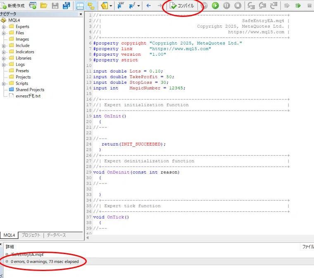Click the MQL Wizard styler icon
Image resolution: width=314 pixels, height=278 pixels.
pos(105,6)
